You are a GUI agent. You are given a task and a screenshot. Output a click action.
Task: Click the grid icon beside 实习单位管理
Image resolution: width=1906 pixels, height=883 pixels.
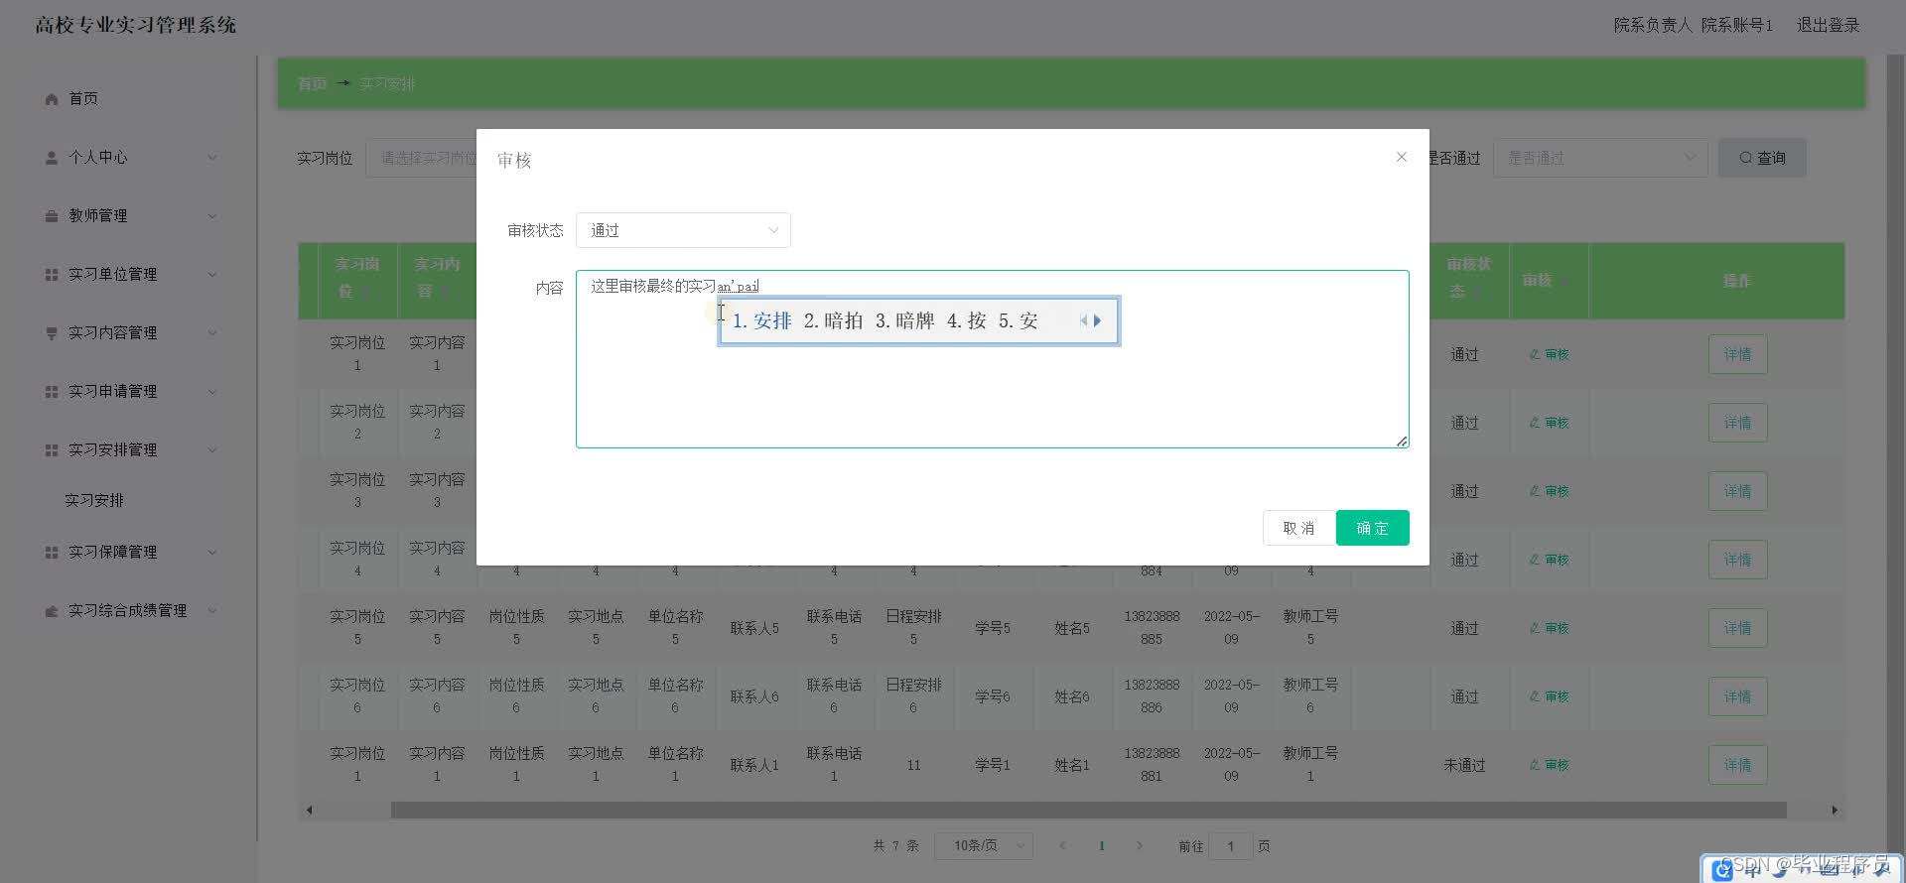click(x=52, y=275)
